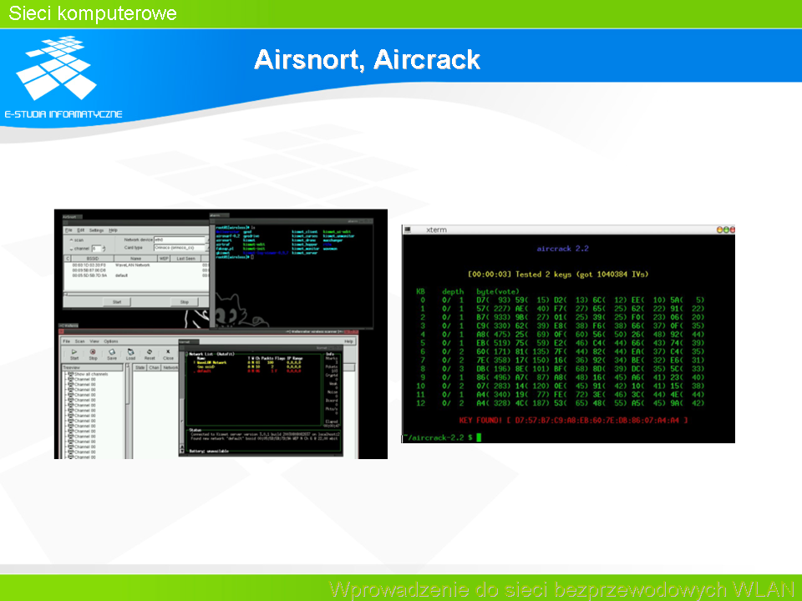Open the Help menu in AirSnort

coord(113,230)
